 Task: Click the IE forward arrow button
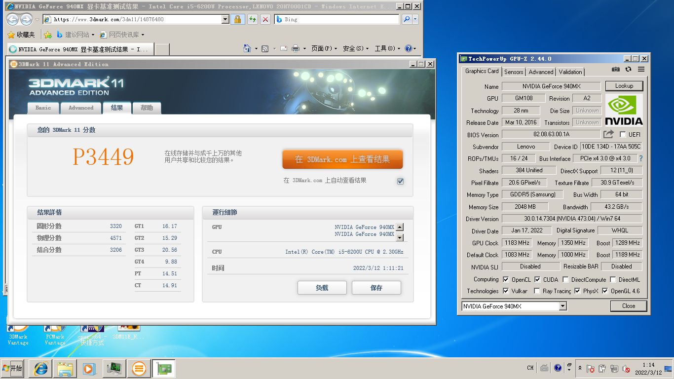pos(26,19)
